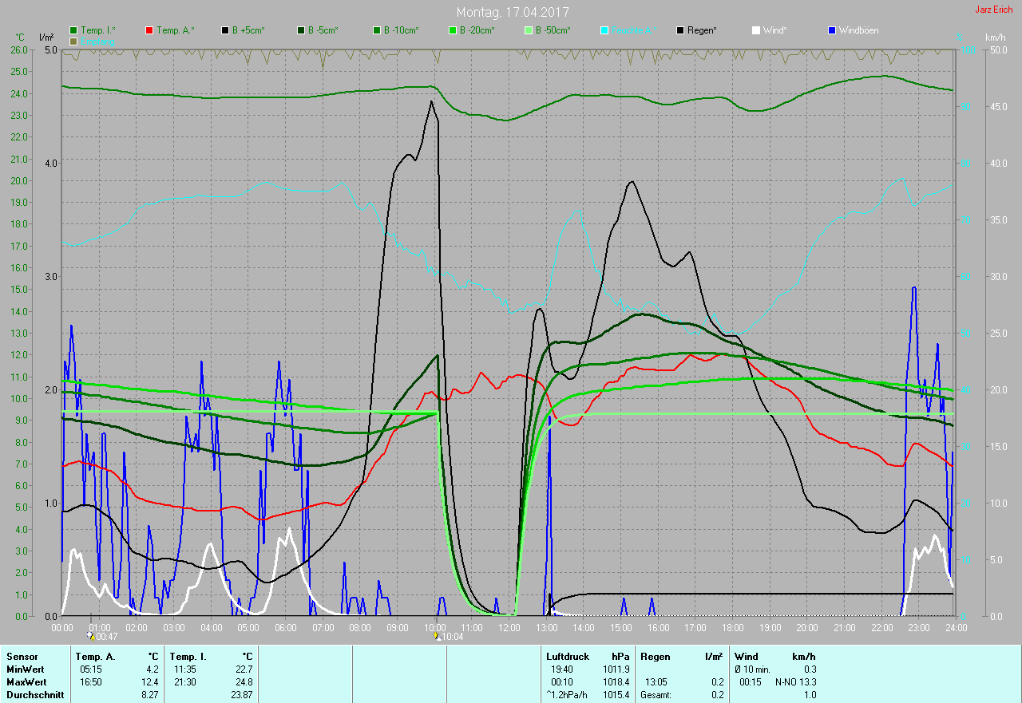
Task: Select the white Wind legend swatch
Action: tap(755, 30)
